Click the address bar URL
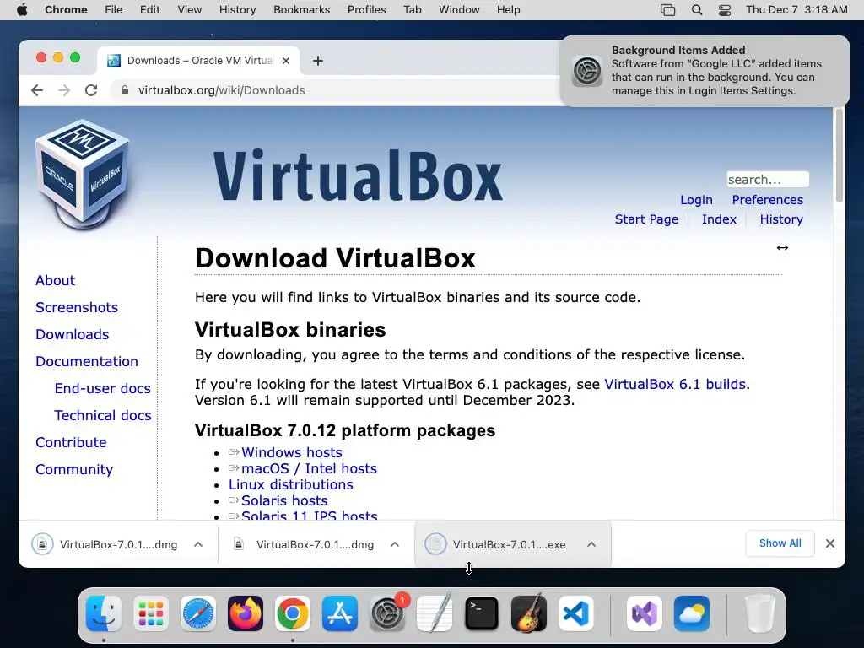This screenshot has width=864, height=648. [222, 90]
